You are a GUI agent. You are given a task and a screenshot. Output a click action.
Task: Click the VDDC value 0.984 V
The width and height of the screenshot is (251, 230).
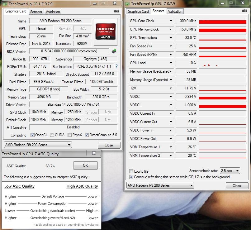[x=186, y=97]
